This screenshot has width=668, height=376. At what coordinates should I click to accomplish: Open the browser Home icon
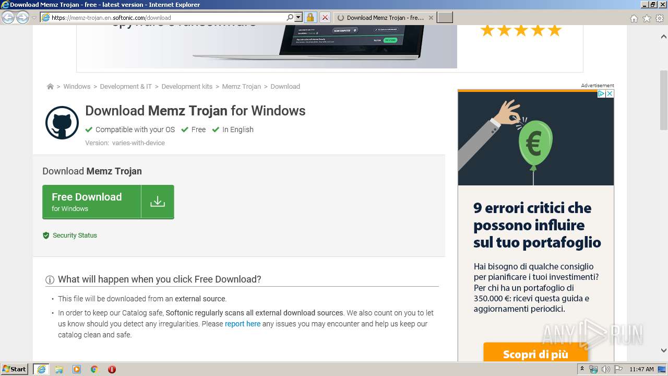click(634, 18)
